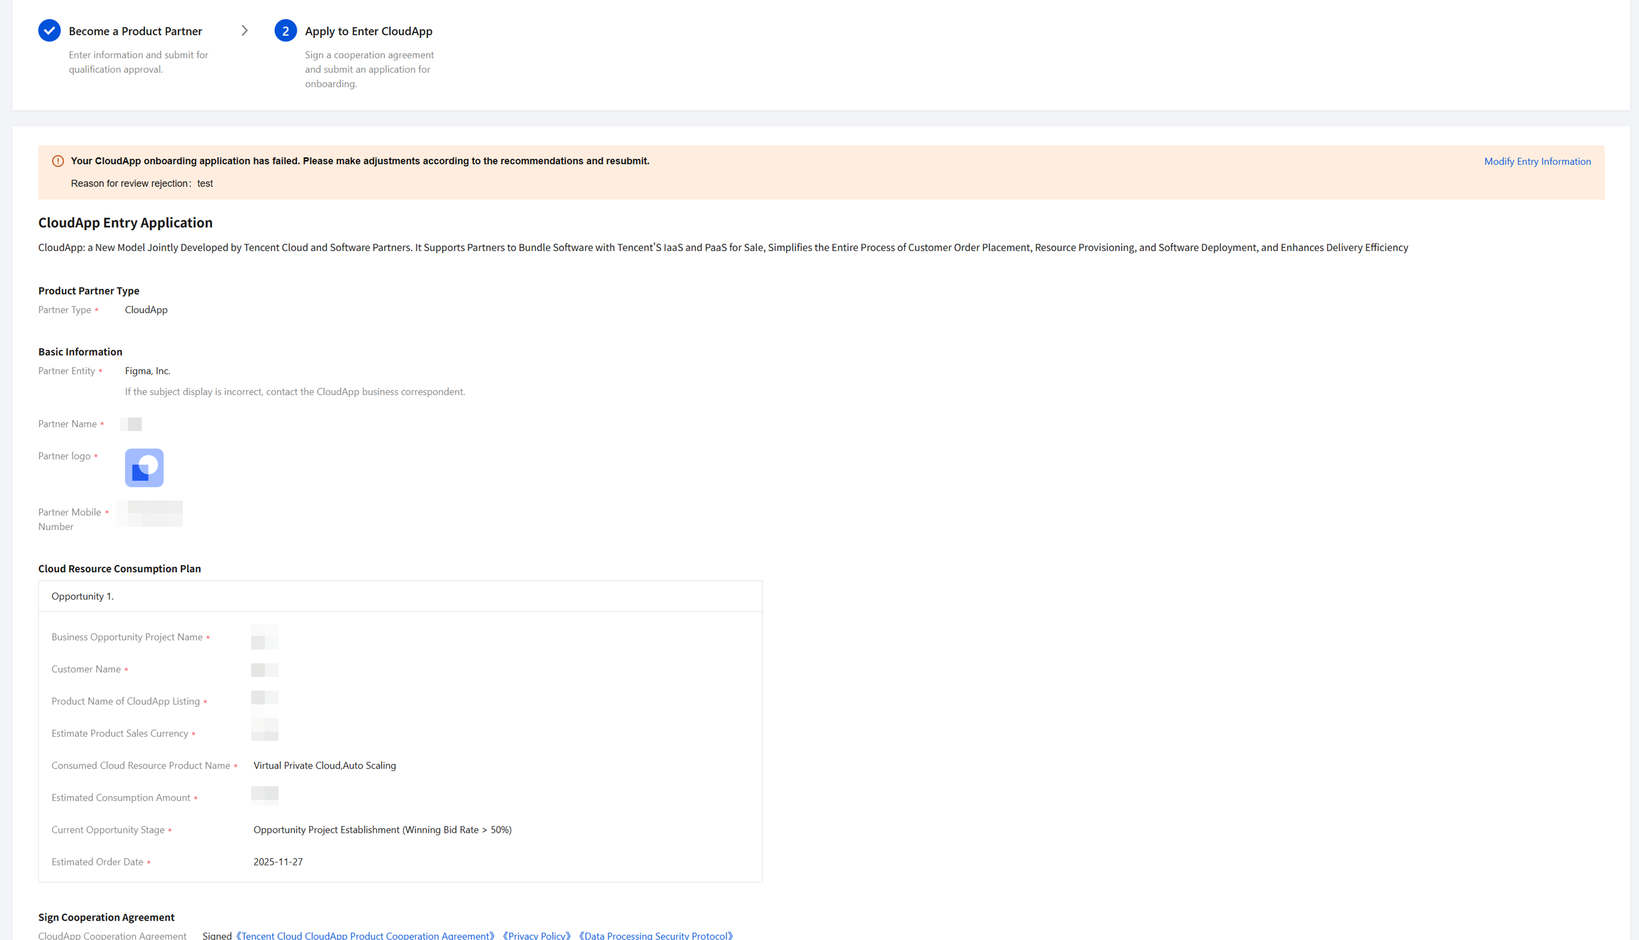Click the Partner logo image
This screenshot has height=940, width=1639.
(x=144, y=467)
